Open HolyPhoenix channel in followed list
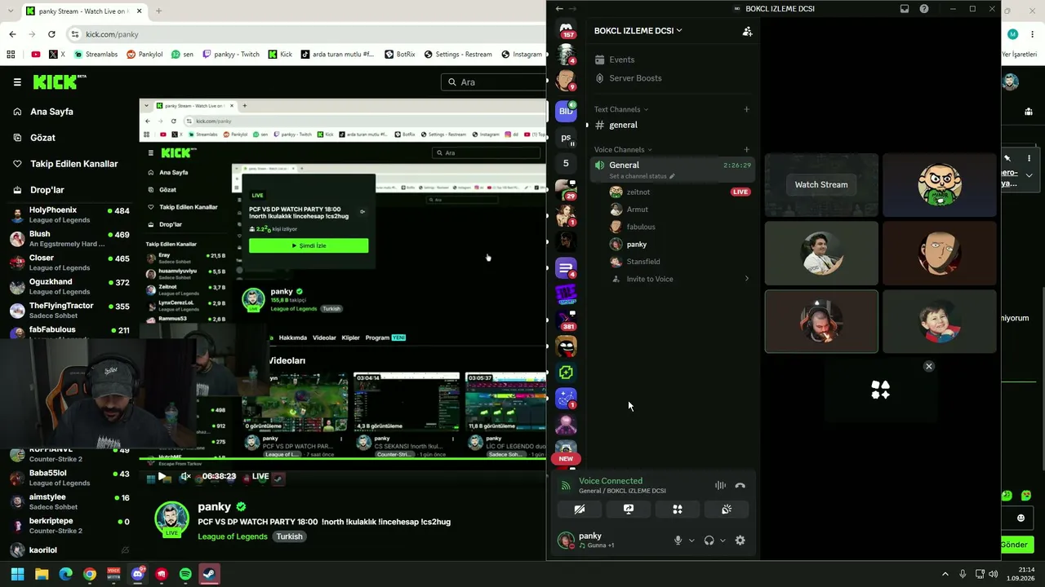Screen dimensions: 1045x587 69,215
